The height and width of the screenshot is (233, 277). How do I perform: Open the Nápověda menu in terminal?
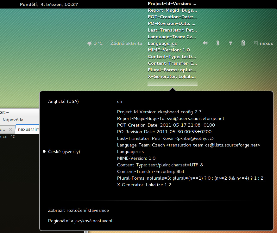(13, 120)
